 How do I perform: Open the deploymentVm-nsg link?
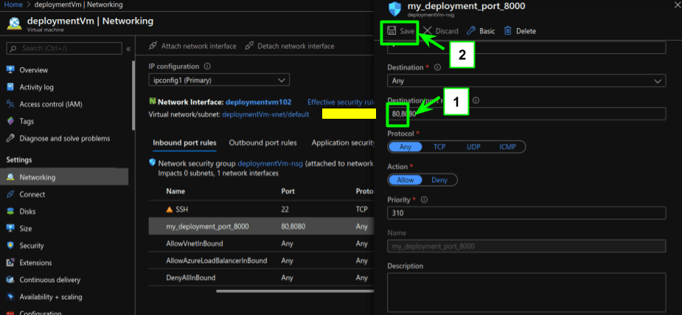click(270, 164)
